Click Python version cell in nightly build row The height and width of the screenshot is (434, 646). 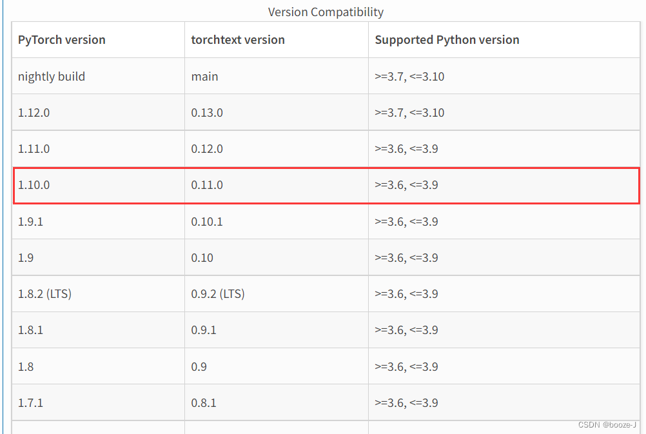coord(504,76)
